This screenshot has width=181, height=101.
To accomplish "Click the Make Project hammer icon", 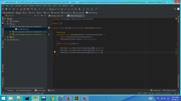I will pos(47,9).
